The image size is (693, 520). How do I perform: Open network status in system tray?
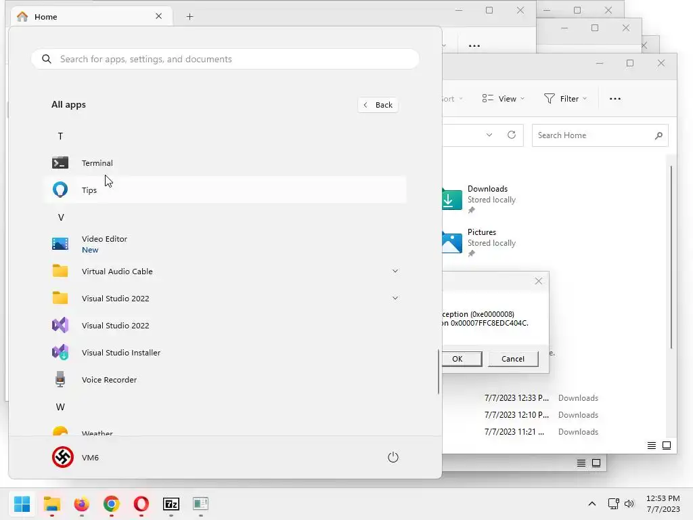(x=613, y=504)
